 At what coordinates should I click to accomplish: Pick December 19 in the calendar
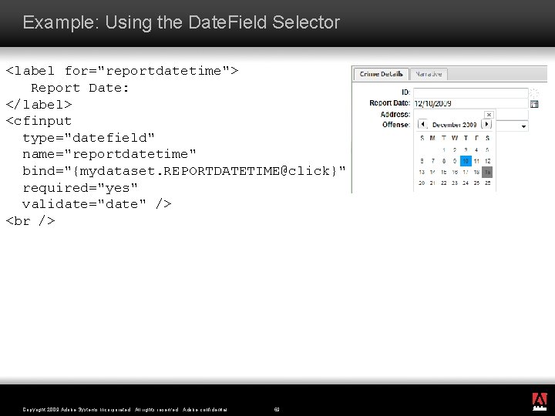[487, 172]
